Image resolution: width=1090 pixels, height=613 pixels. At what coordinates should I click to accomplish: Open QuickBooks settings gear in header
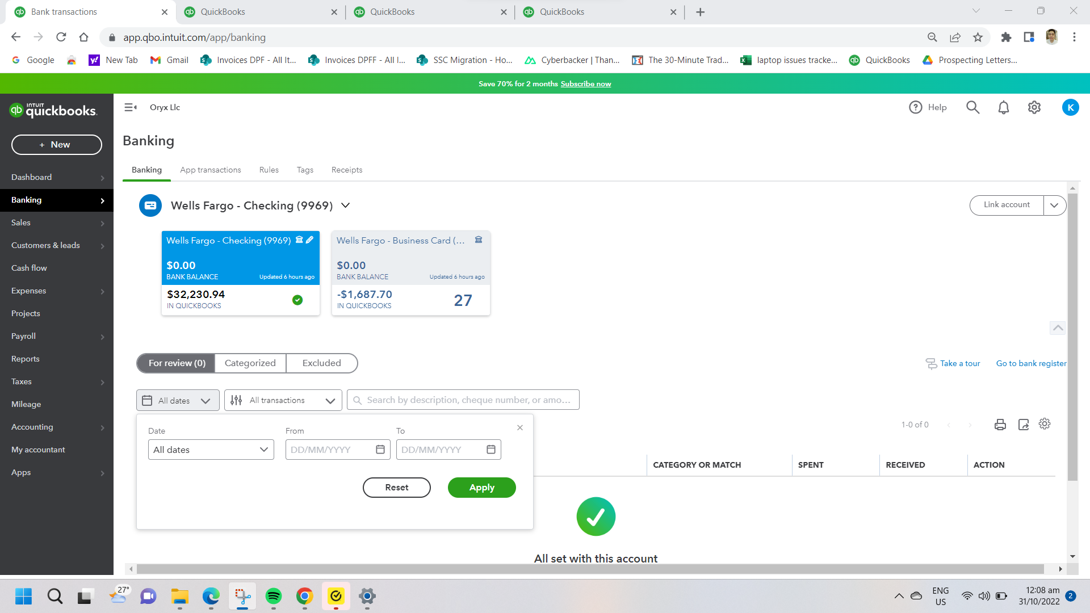1034,107
